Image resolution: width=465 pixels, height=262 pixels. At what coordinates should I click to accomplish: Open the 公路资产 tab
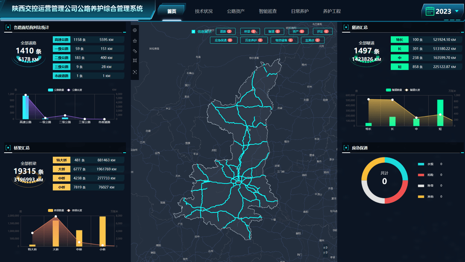(236, 11)
